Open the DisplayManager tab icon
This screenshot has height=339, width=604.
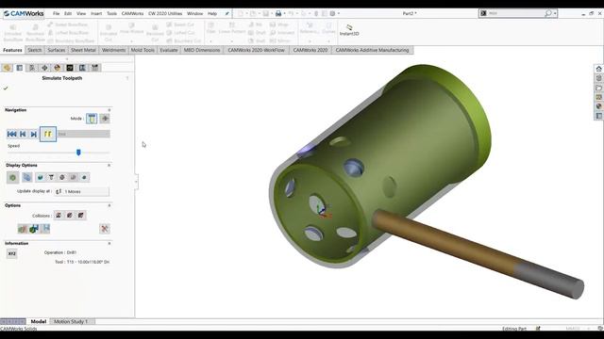coord(58,68)
